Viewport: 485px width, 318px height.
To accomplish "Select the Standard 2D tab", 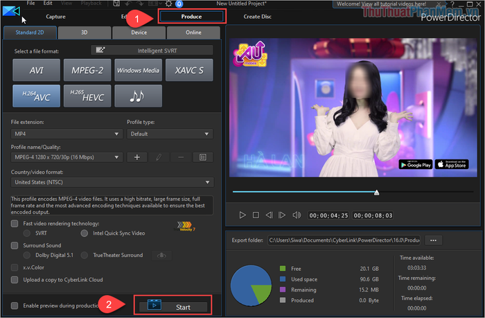I will (30, 33).
